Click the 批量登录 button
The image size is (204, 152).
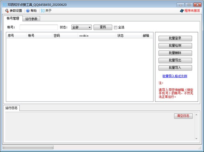tap(175, 38)
